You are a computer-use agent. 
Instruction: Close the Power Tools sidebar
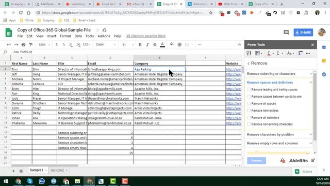312,45
